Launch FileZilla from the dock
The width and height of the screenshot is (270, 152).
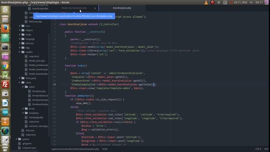click(x=5, y=84)
